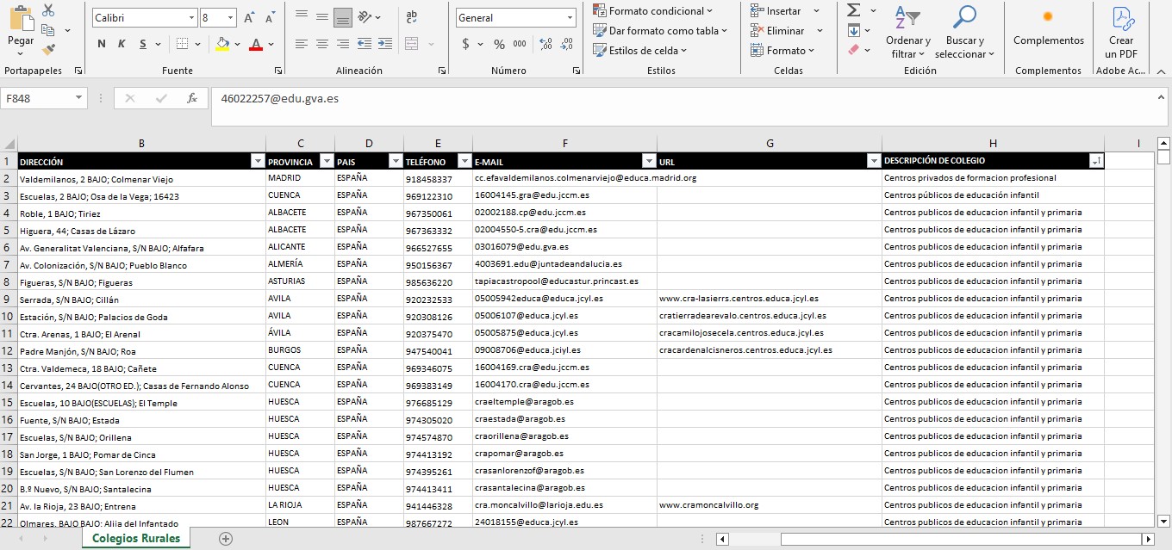Decrease font size with smaller A icon
This screenshot has height=550, width=1172.
(271, 18)
